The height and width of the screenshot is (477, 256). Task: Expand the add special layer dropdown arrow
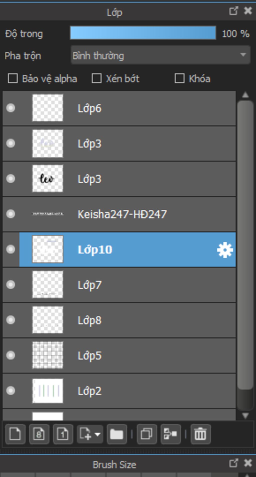tap(98, 434)
